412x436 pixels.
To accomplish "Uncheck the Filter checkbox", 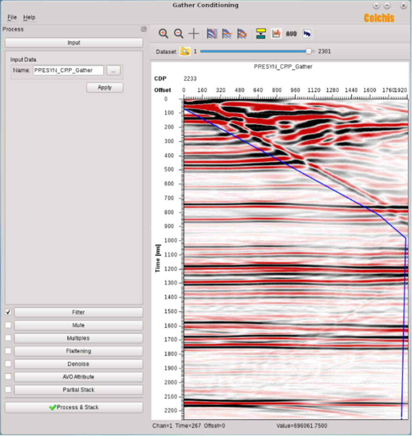I will pyautogui.click(x=8, y=312).
